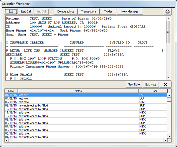The width and height of the screenshot is (177, 147).
Task: Create a New Message
Action: tap(129, 11)
